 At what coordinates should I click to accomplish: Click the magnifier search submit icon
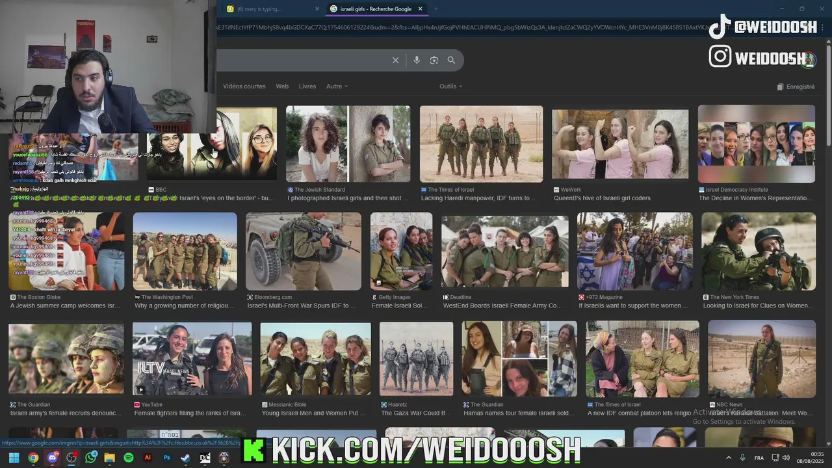451,60
